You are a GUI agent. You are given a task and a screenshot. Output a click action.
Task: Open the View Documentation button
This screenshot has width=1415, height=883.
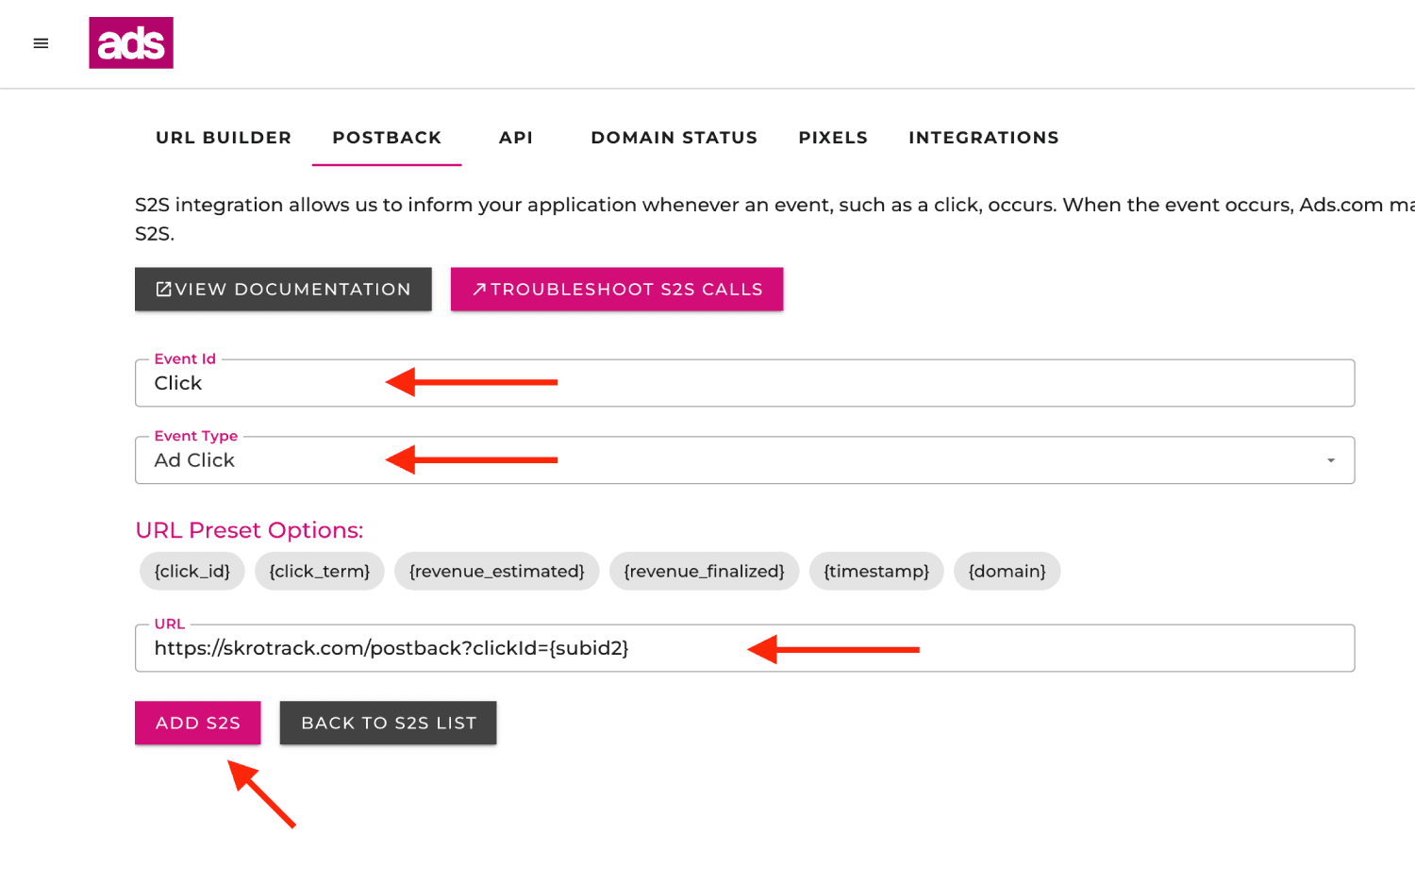coord(283,289)
